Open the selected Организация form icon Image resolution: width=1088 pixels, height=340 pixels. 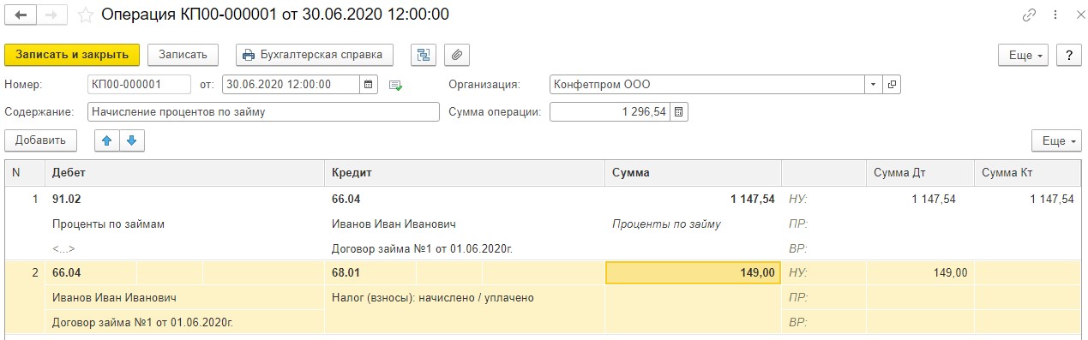tap(892, 84)
